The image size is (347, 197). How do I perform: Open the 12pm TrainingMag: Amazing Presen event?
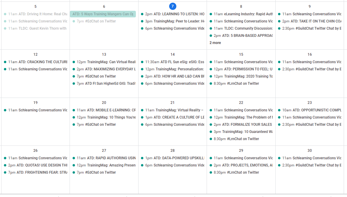(104, 166)
